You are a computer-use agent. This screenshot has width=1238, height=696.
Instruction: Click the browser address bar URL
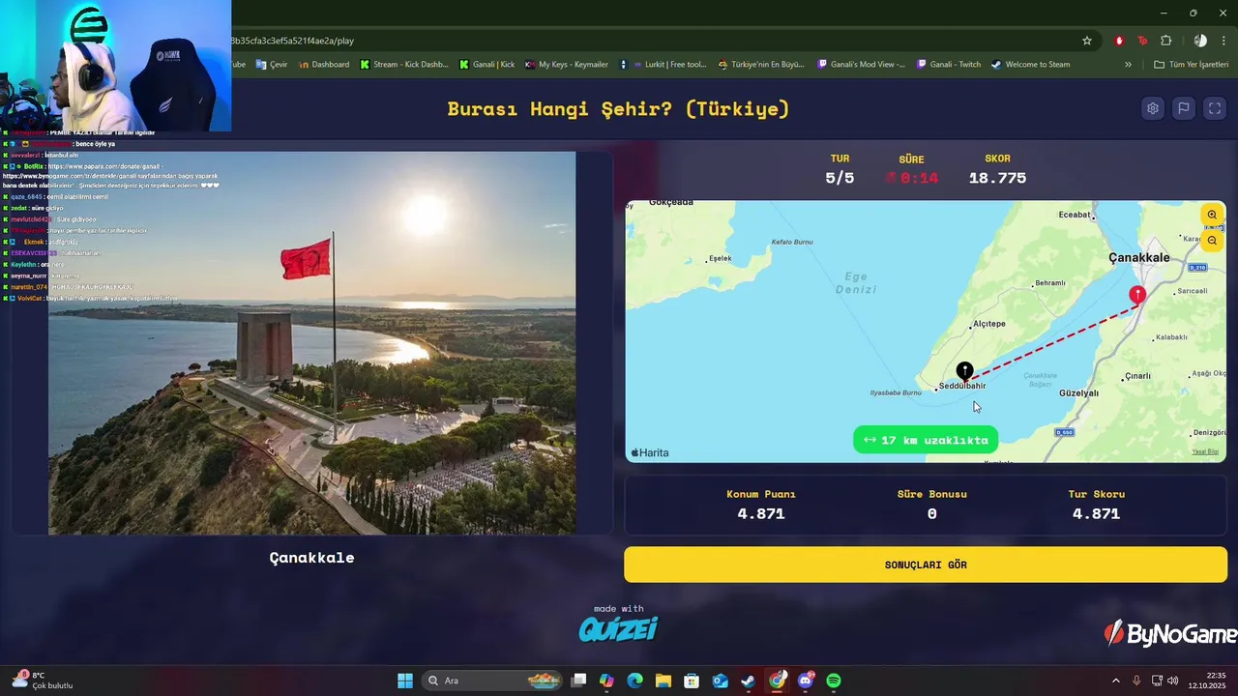(x=292, y=41)
